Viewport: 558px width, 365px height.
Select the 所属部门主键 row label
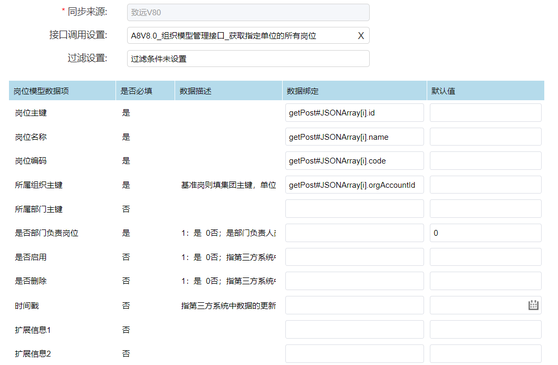[x=39, y=209]
